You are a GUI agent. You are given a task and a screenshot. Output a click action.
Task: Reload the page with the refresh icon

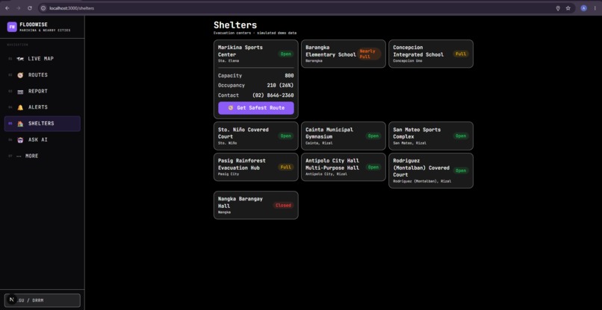pos(30,8)
